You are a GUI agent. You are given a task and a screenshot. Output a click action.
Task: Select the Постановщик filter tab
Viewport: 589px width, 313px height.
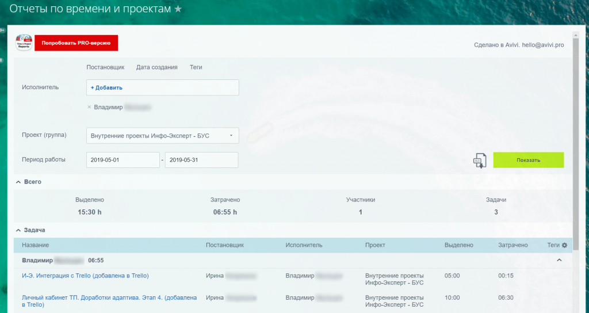click(105, 67)
